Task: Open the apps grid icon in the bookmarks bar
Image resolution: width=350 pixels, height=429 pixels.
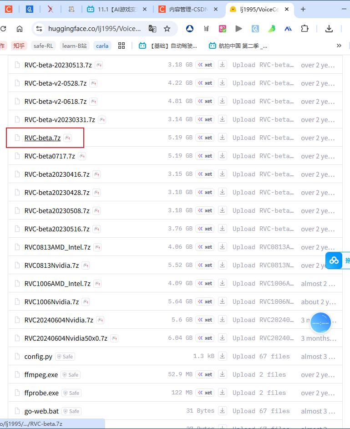Action: pyautogui.click(x=122, y=46)
